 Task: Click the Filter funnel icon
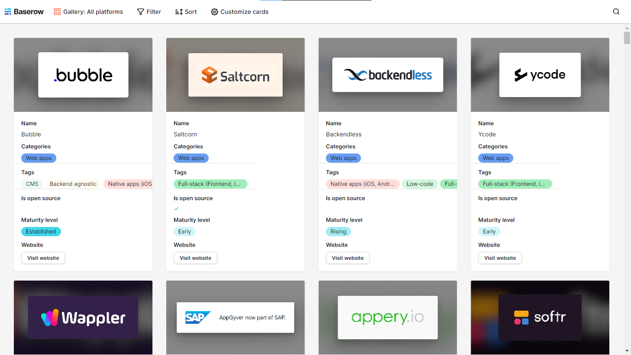(x=140, y=12)
